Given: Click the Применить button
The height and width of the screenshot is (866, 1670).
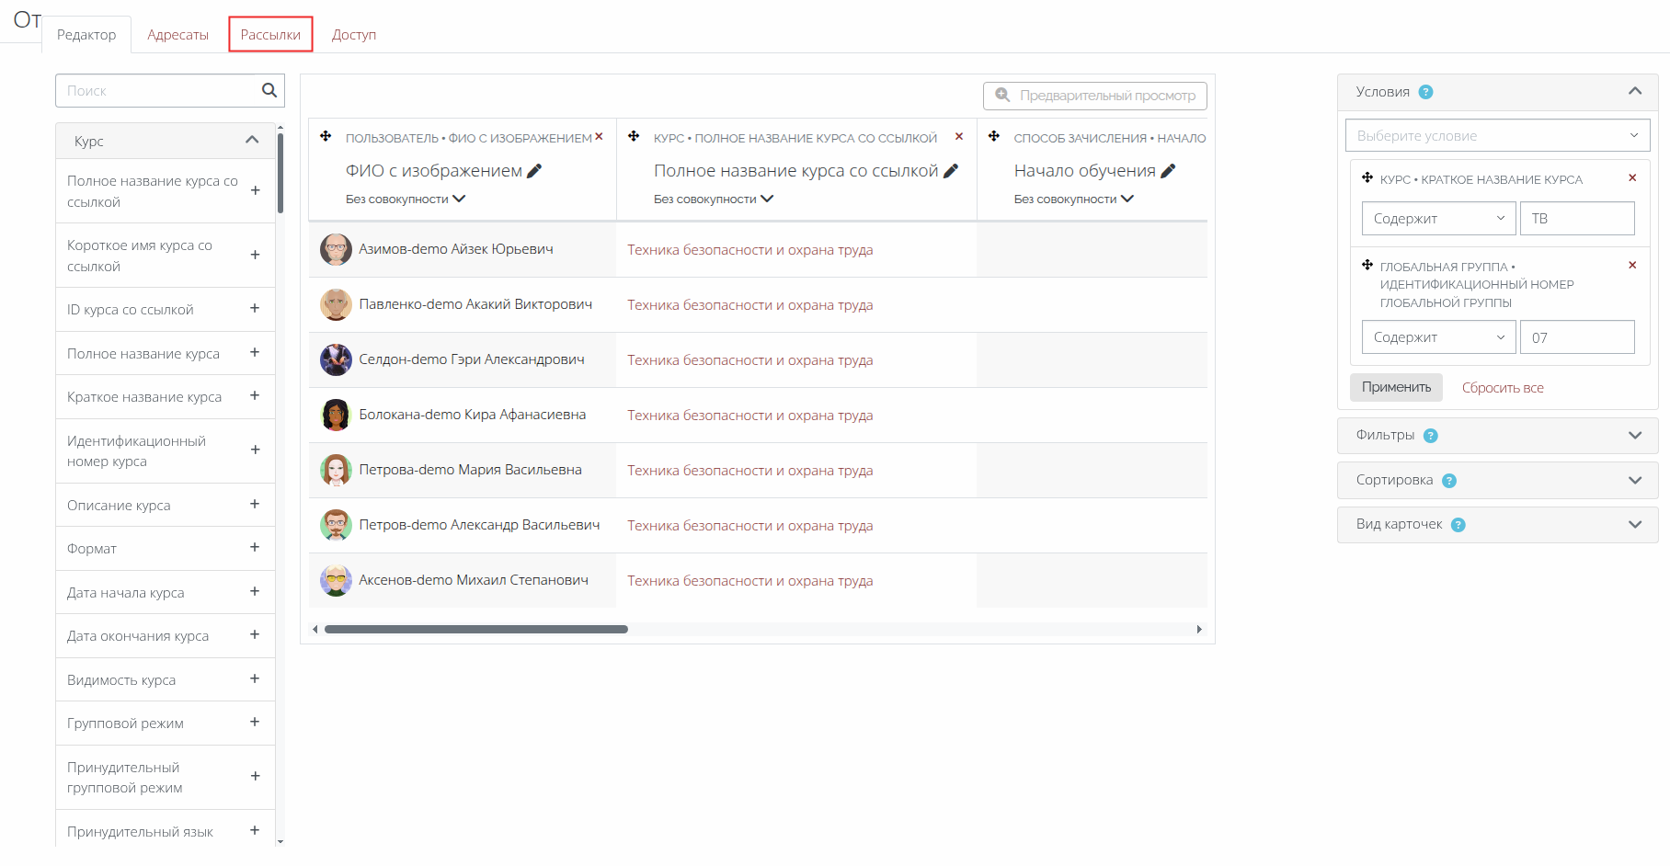Looking at the screenshot, I should (x=1396, y=387).
